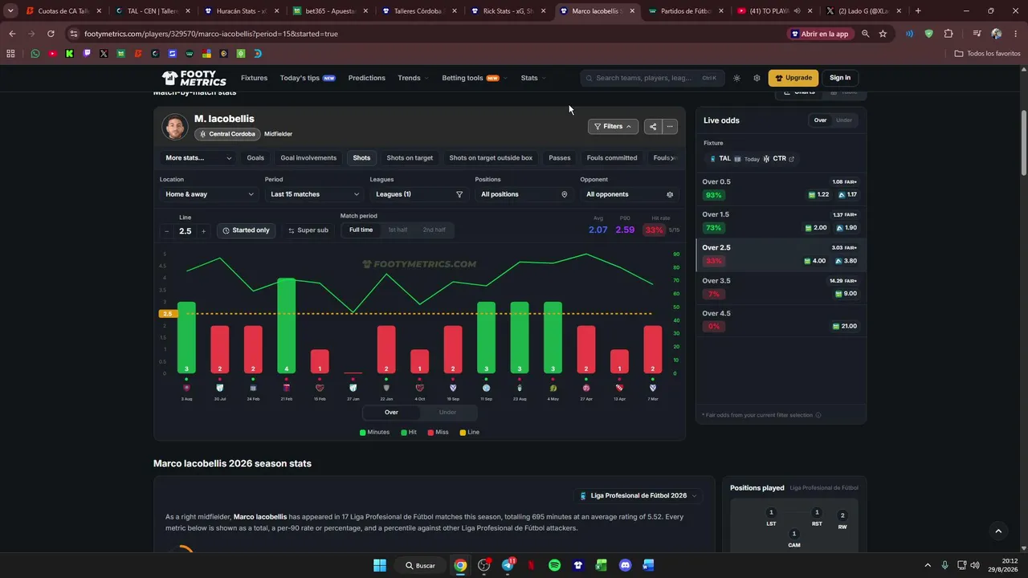The width and height of the screenshot is (1028, 578).
Task: Select the Goals stat tab
Action: 255,158
